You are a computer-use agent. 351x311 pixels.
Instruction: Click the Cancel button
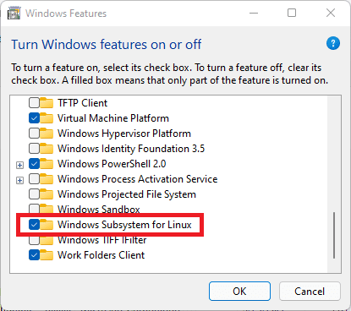pos(310,292)
